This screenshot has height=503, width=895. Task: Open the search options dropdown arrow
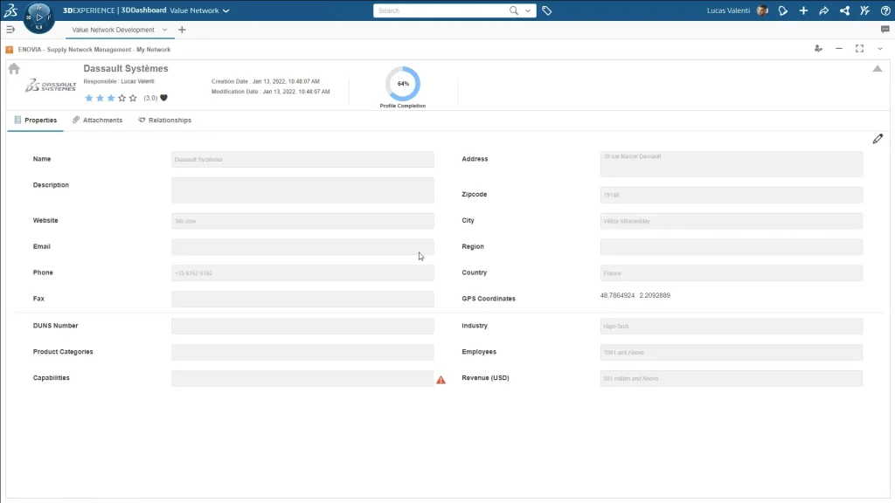pos(529,11)
